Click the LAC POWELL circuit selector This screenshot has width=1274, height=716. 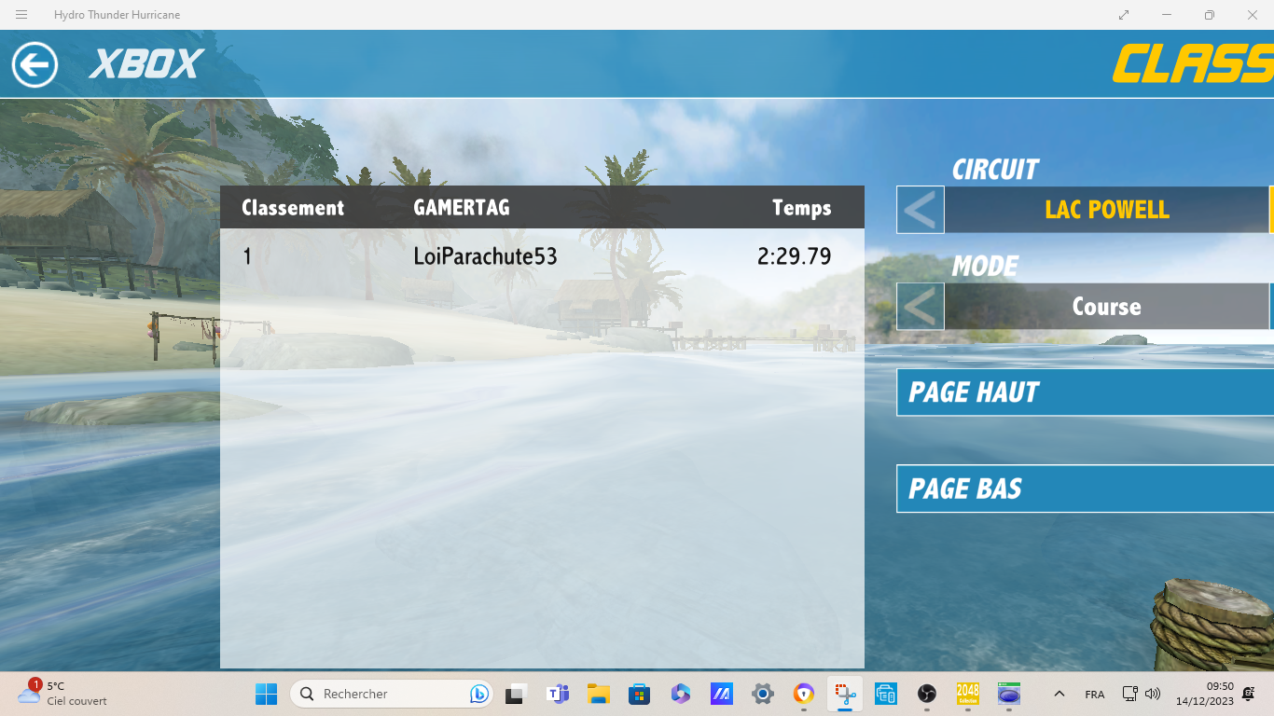[x=1106, y=210]
